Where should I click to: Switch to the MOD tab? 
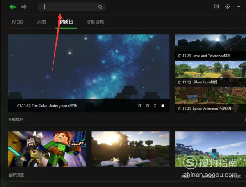coord(18,22)
